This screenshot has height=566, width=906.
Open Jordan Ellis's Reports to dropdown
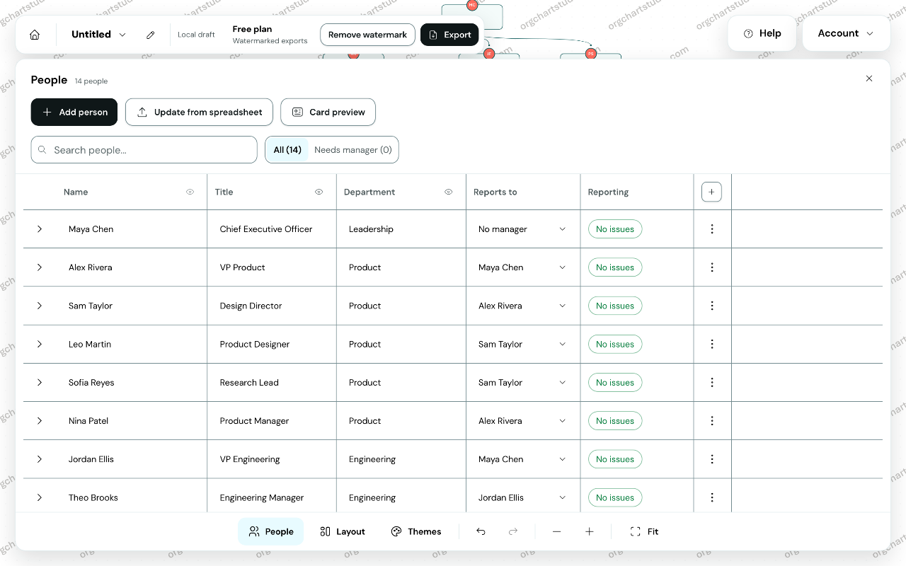tap(522, 459)
